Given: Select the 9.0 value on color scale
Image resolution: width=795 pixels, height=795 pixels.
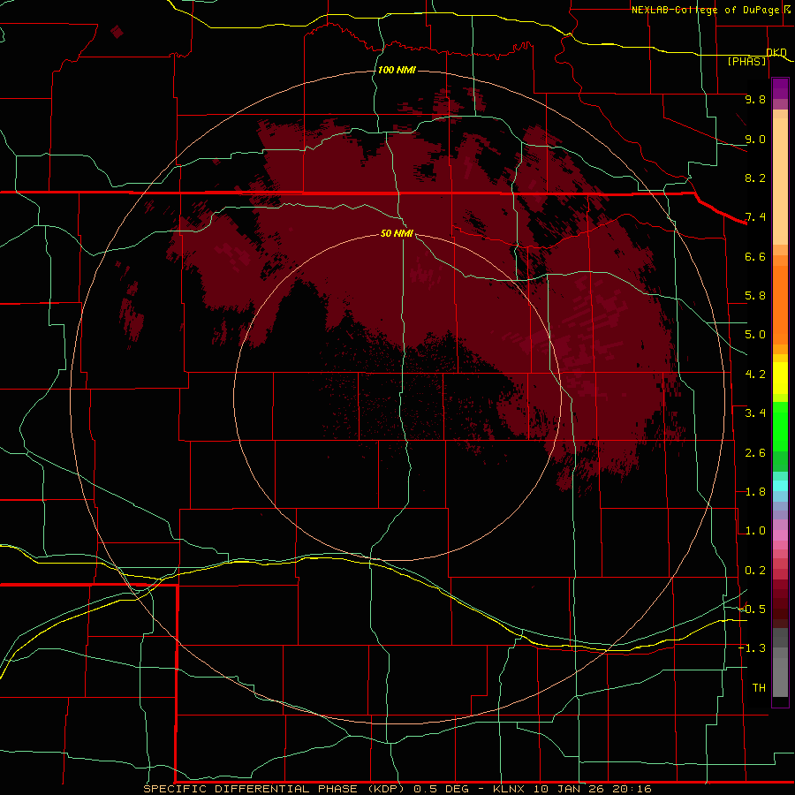Looking at the screenshot, I should [755, 139].
